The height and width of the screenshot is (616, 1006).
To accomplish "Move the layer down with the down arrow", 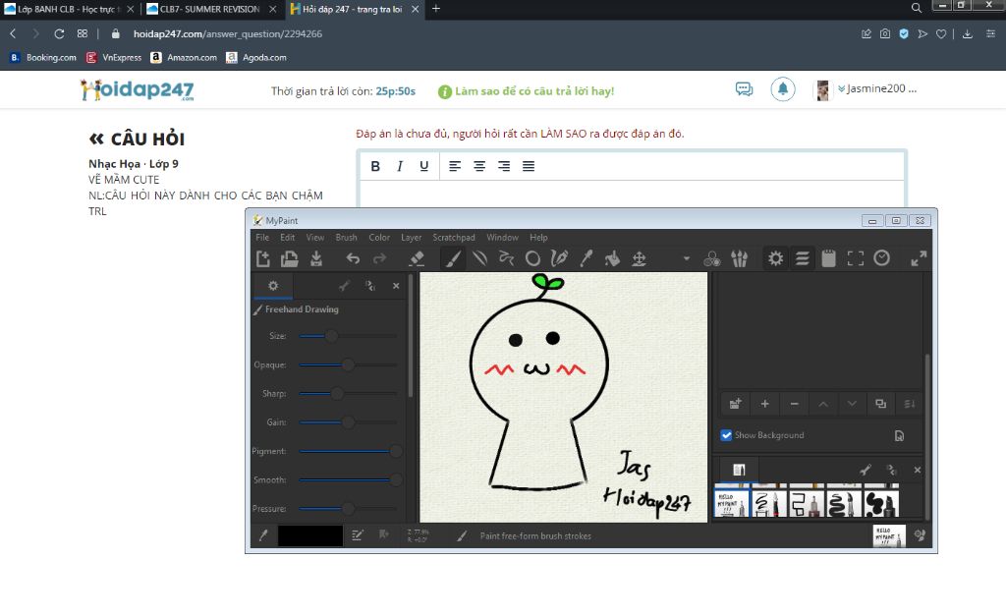I will (x=852, y=404).
